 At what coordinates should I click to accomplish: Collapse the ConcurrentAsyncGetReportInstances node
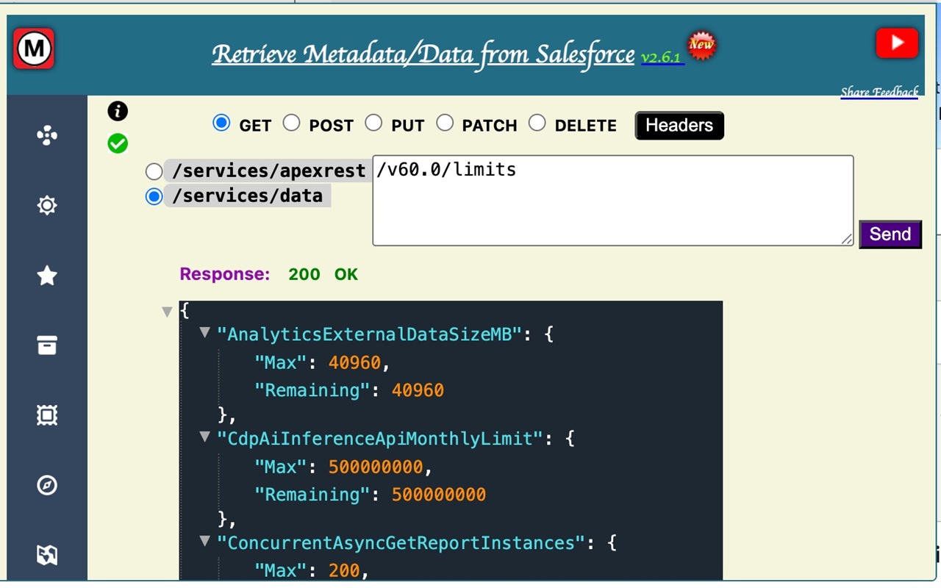[205, 542]
